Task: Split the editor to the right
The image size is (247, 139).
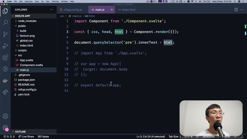Action: click(236, 10)
